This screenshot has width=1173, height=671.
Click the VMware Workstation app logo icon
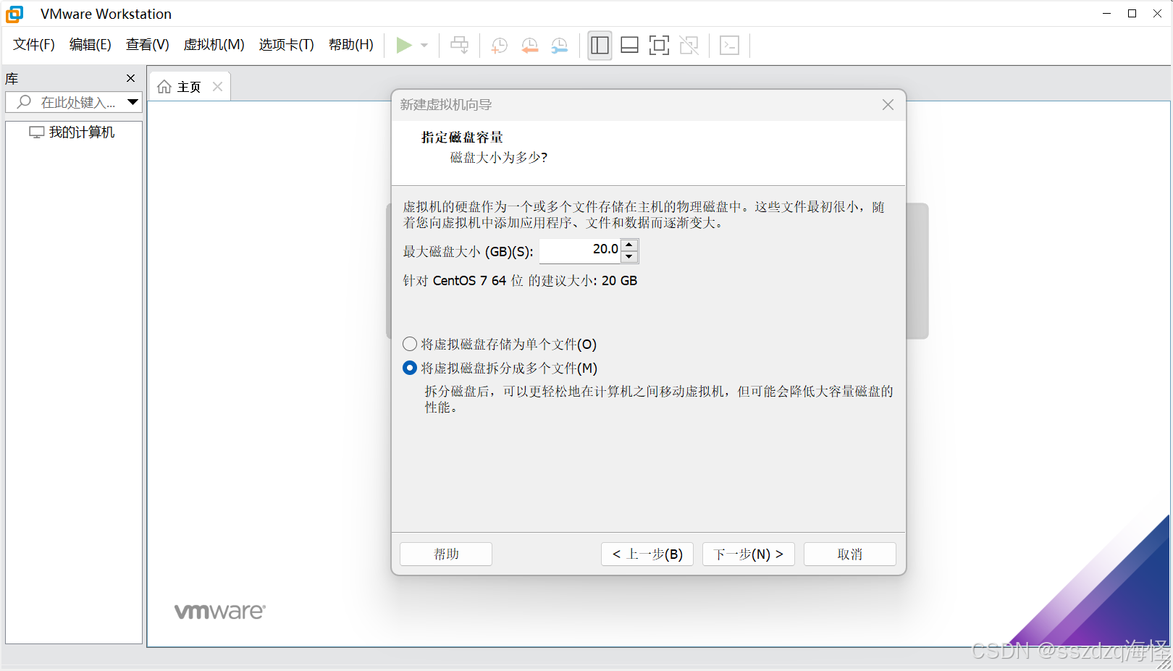pos(14,14)
